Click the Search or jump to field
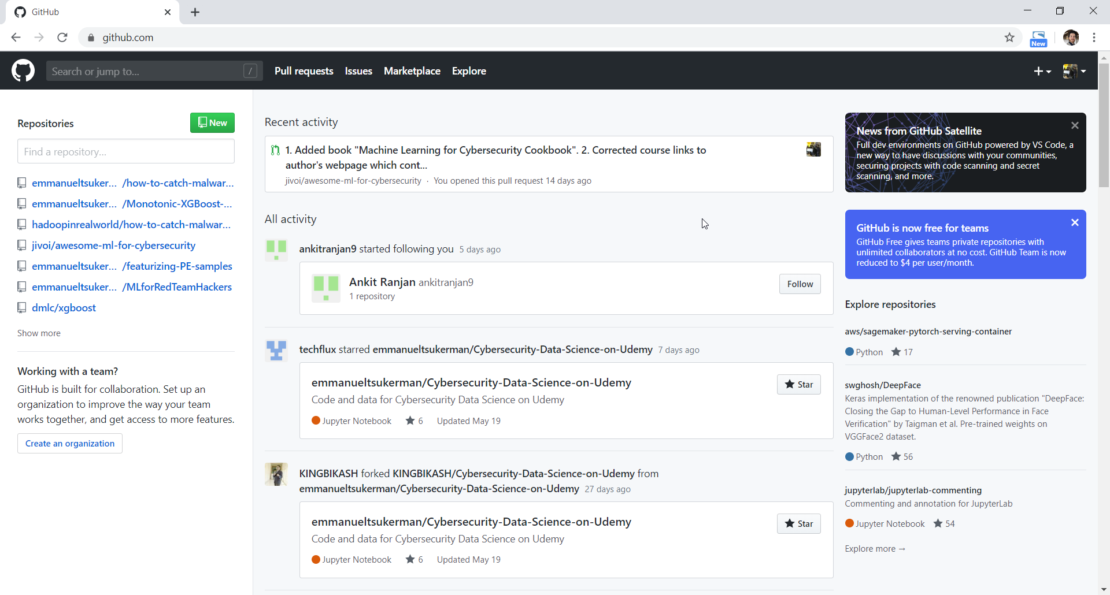Image resolution: width=1110 pixels, height=595 pixels. 154,71
